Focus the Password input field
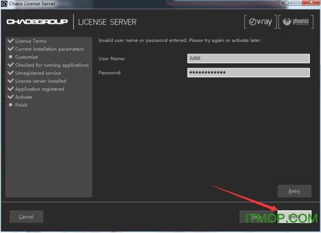 (x=248, y=73)
